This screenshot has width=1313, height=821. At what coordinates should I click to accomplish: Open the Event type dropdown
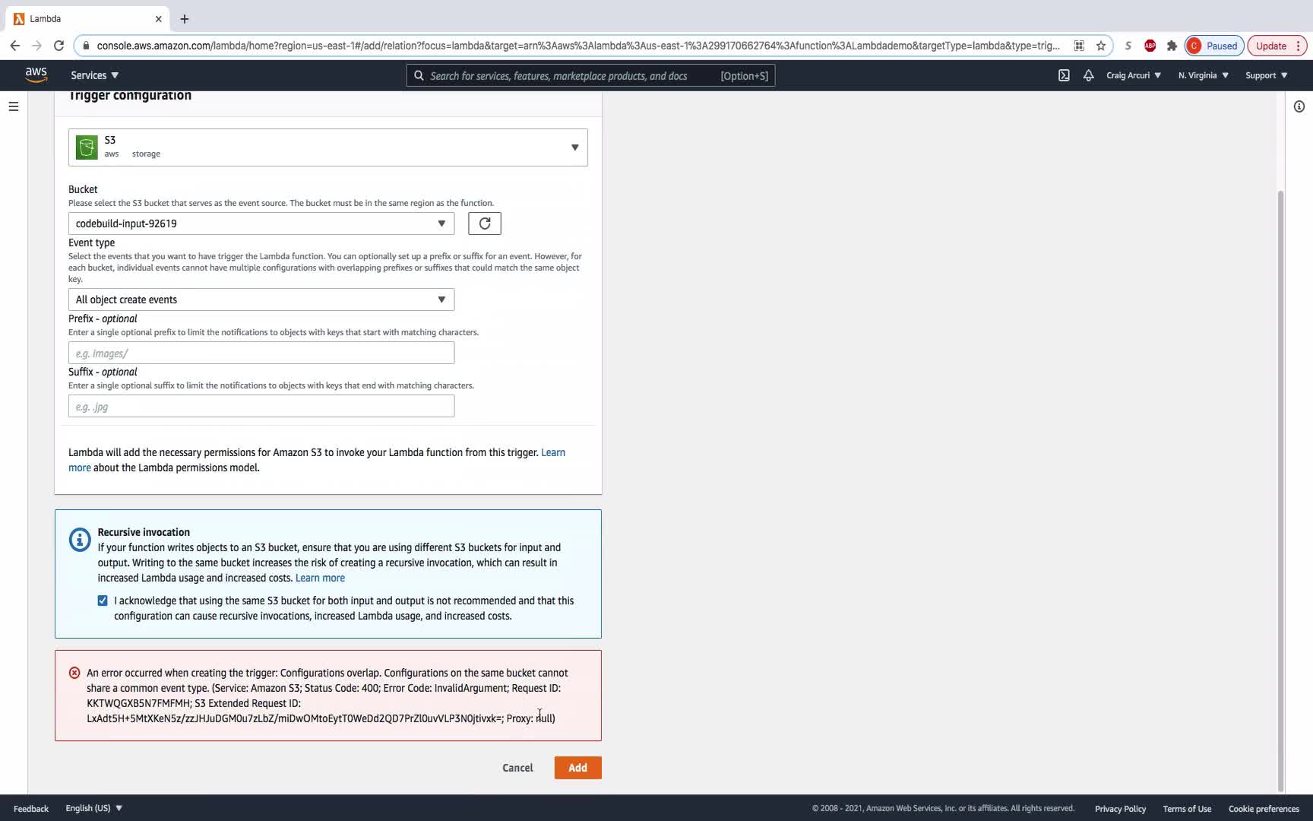tap(261, 300)
